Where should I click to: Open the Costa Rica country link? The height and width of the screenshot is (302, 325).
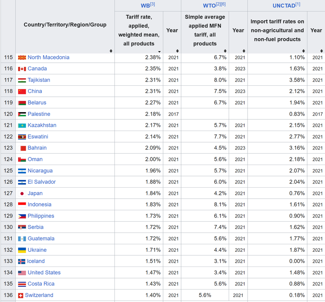(x=41, y=284)
